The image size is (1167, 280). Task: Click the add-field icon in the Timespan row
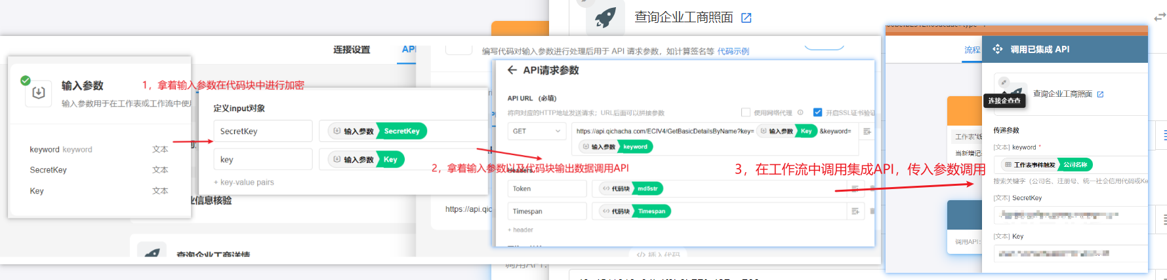click(855, 211)
